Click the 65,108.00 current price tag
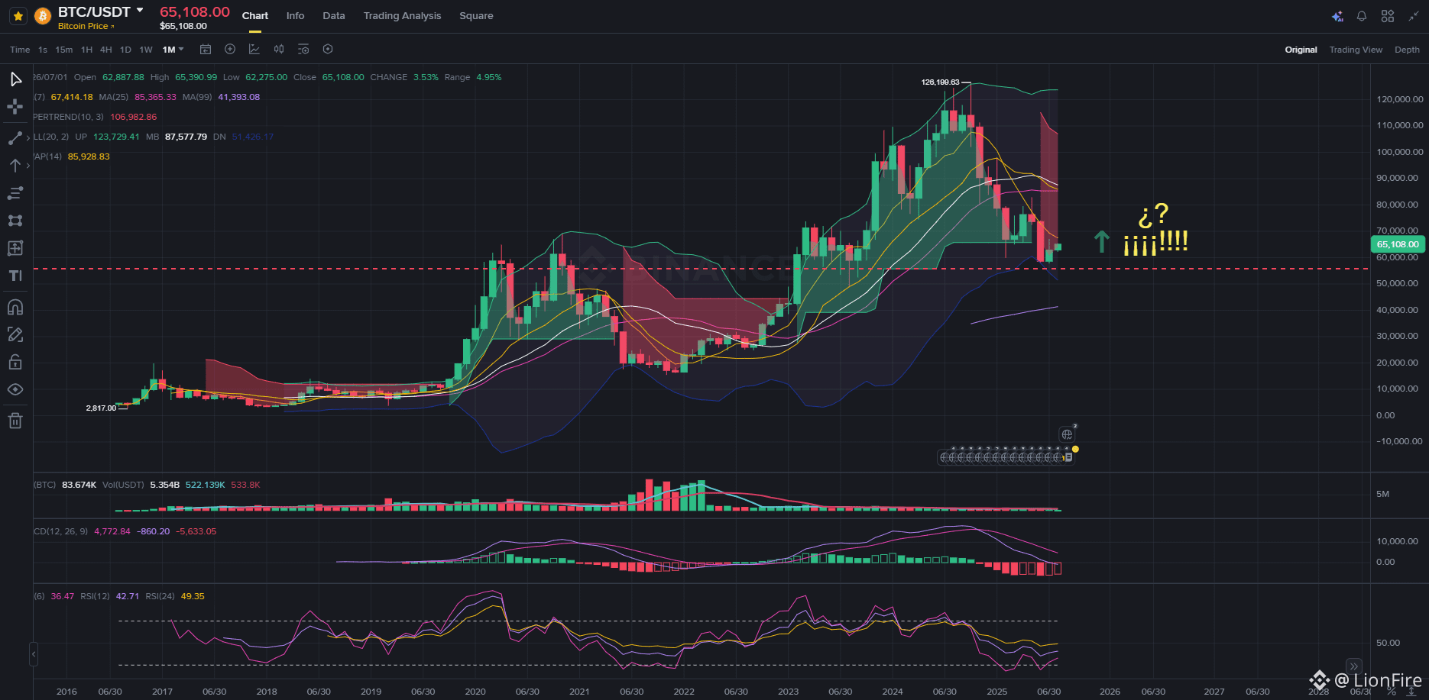 1398,244
